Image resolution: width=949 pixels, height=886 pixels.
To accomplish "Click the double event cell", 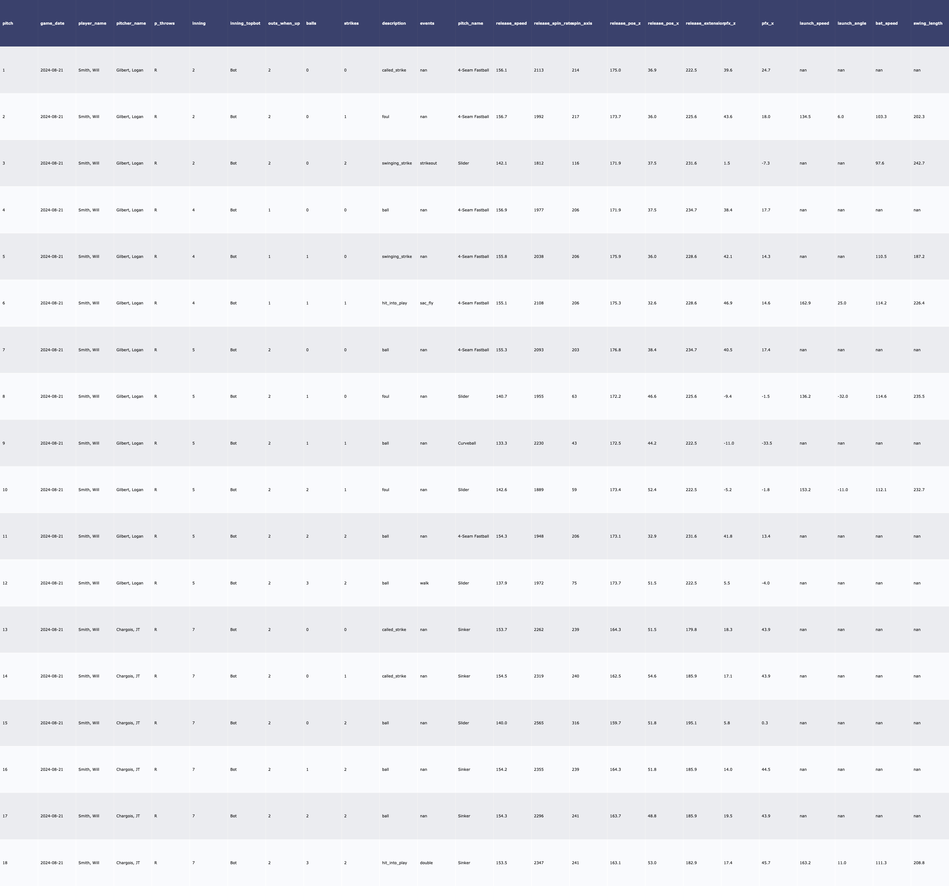I will point(426,863).
